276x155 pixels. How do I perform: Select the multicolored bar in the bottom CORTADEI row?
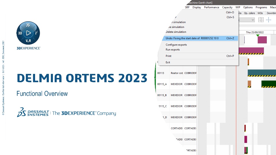tap(246, 150)
